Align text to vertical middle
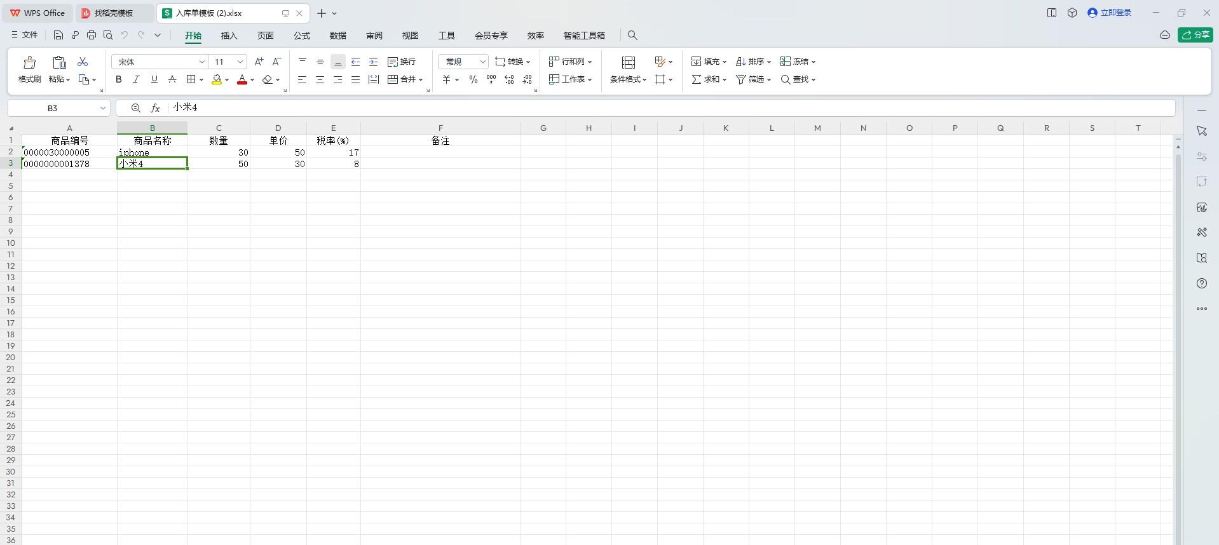The width and height of the screenshot is (1219, 545). pyautogui.click(x=320, y=62)
